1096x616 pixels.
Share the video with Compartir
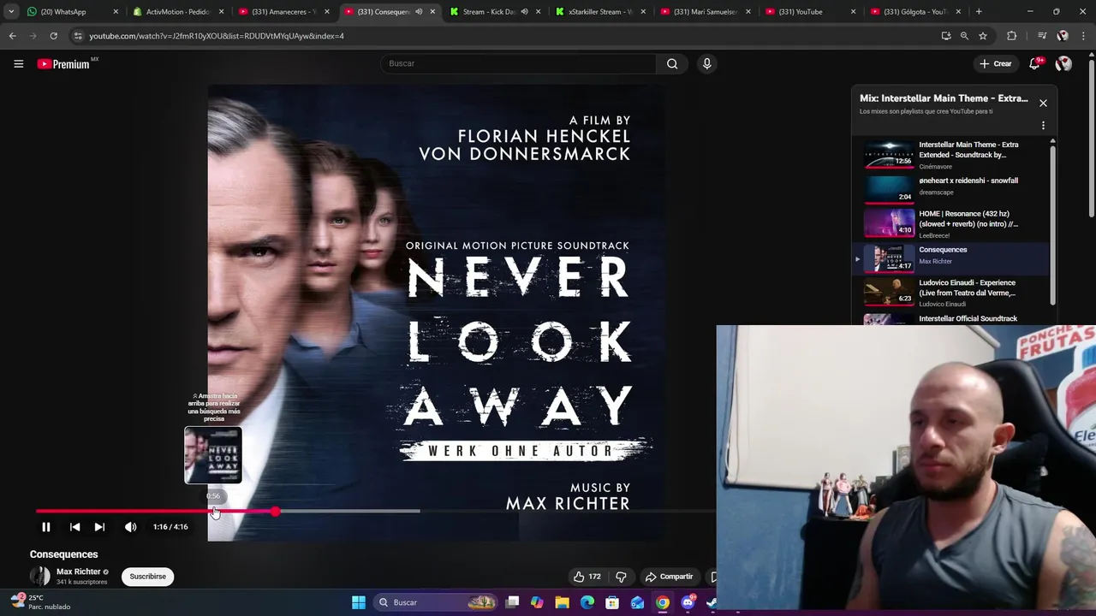click(x=668, y=577)
